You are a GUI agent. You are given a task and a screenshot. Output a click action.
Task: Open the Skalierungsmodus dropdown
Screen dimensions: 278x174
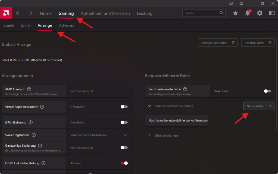click(125, 135)
